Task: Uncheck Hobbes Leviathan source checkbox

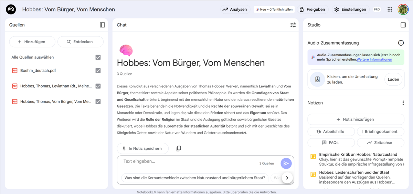Action: tap(98, 86)
